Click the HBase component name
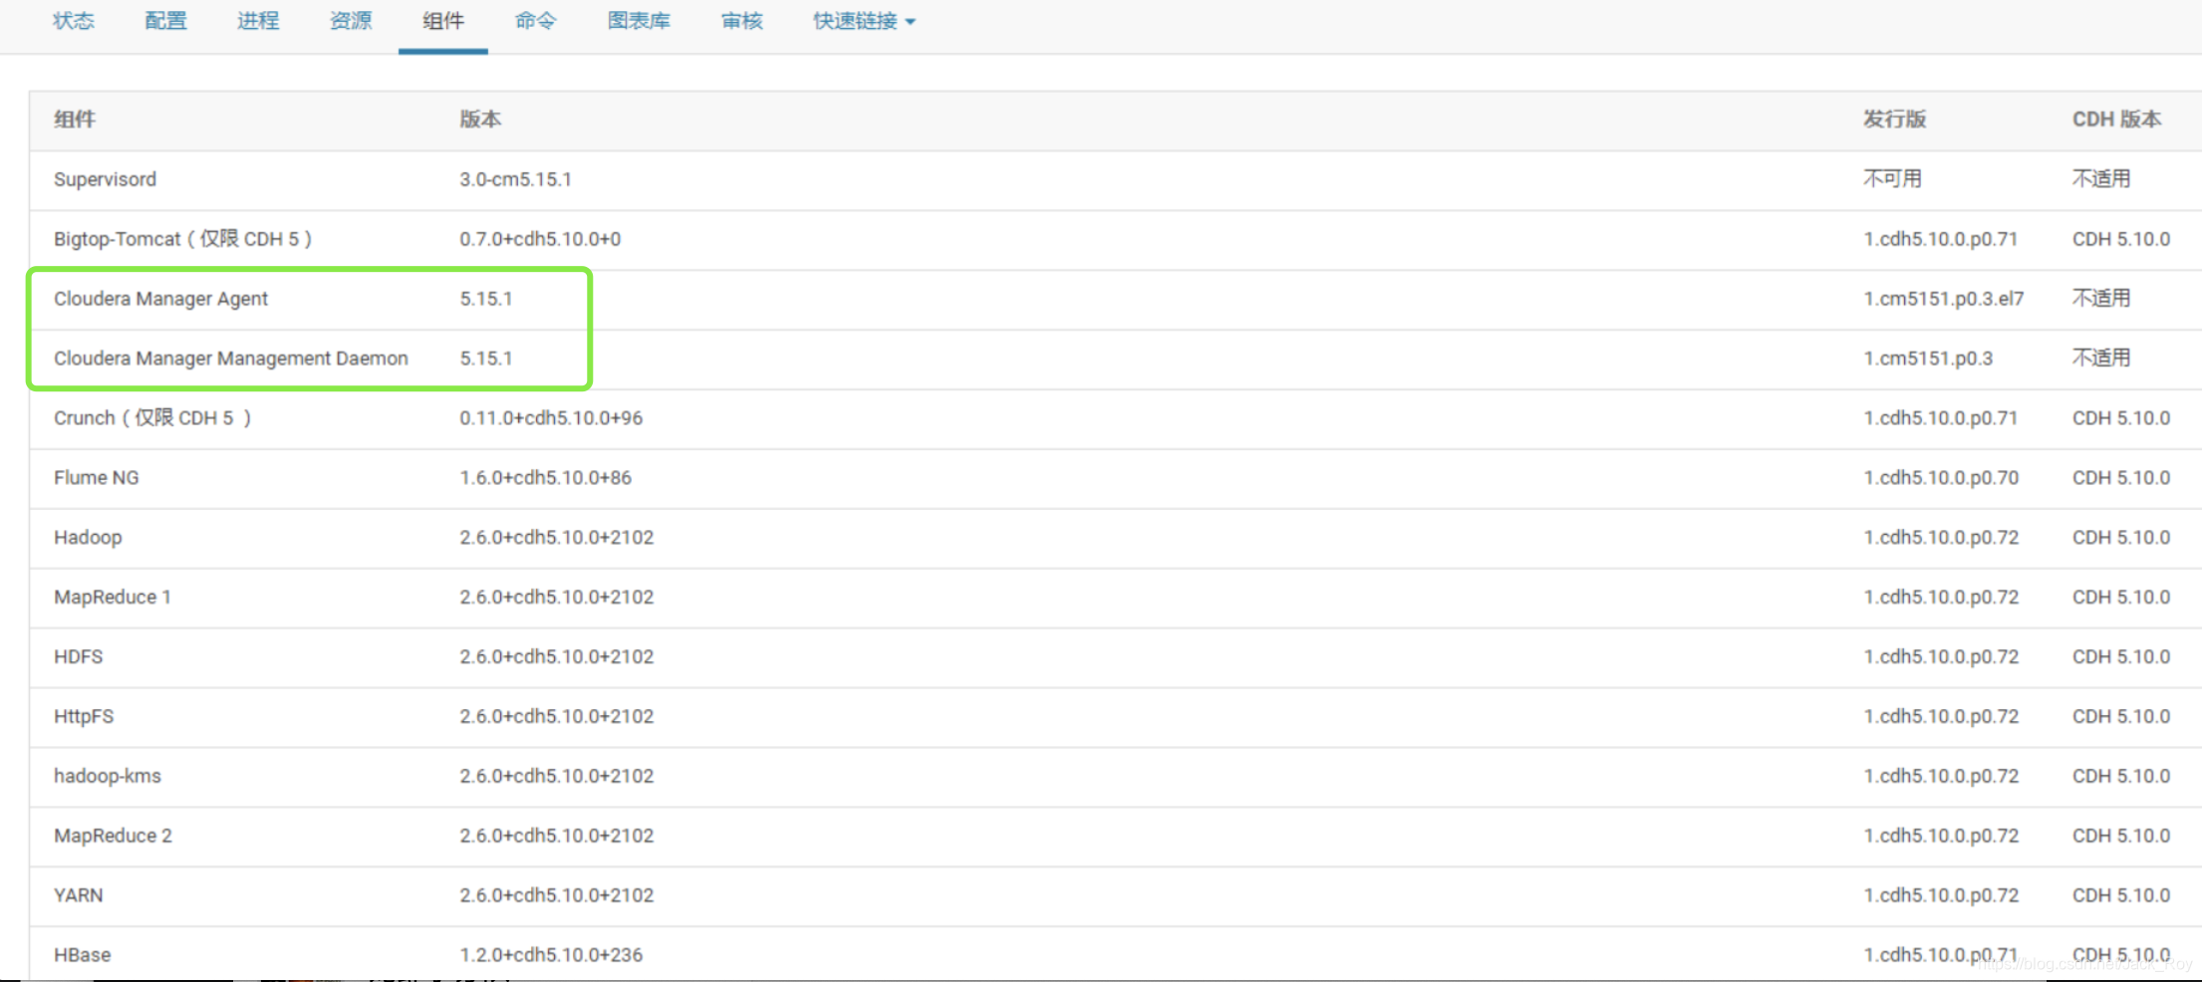Image resolution: width=2202 pixels, height=982 pixels. (83, 955)
